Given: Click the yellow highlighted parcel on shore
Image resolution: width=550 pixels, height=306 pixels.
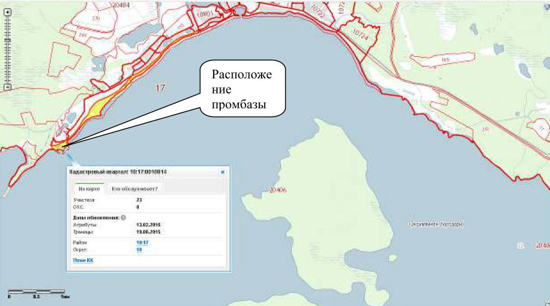Looking at the screenshot, I should coord(95,108).
